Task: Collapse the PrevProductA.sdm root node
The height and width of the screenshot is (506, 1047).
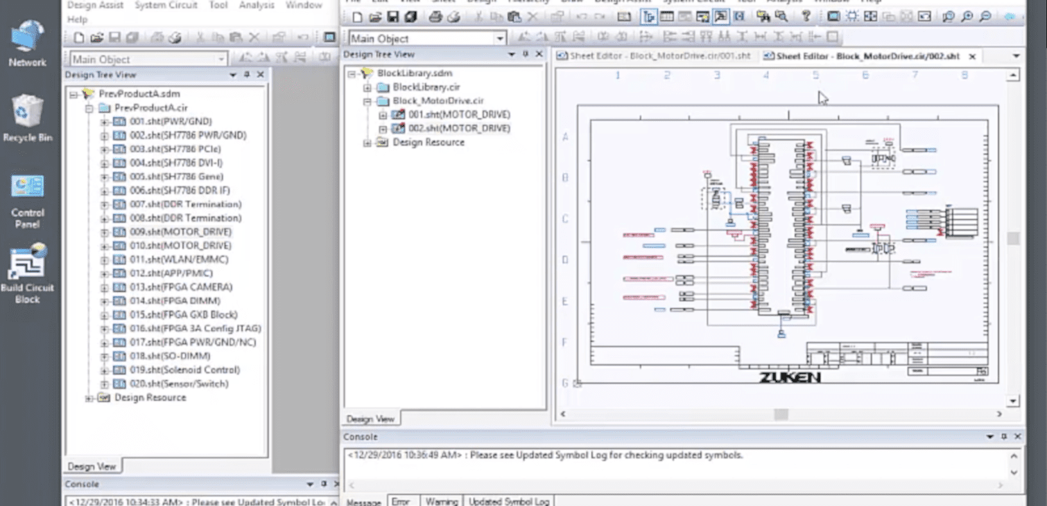Action: (73, 94)
